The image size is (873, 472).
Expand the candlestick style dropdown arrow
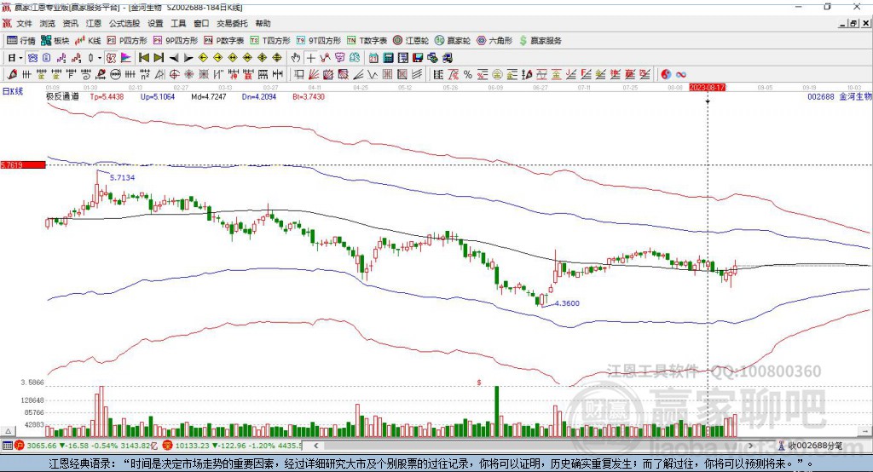pos(100,58)
